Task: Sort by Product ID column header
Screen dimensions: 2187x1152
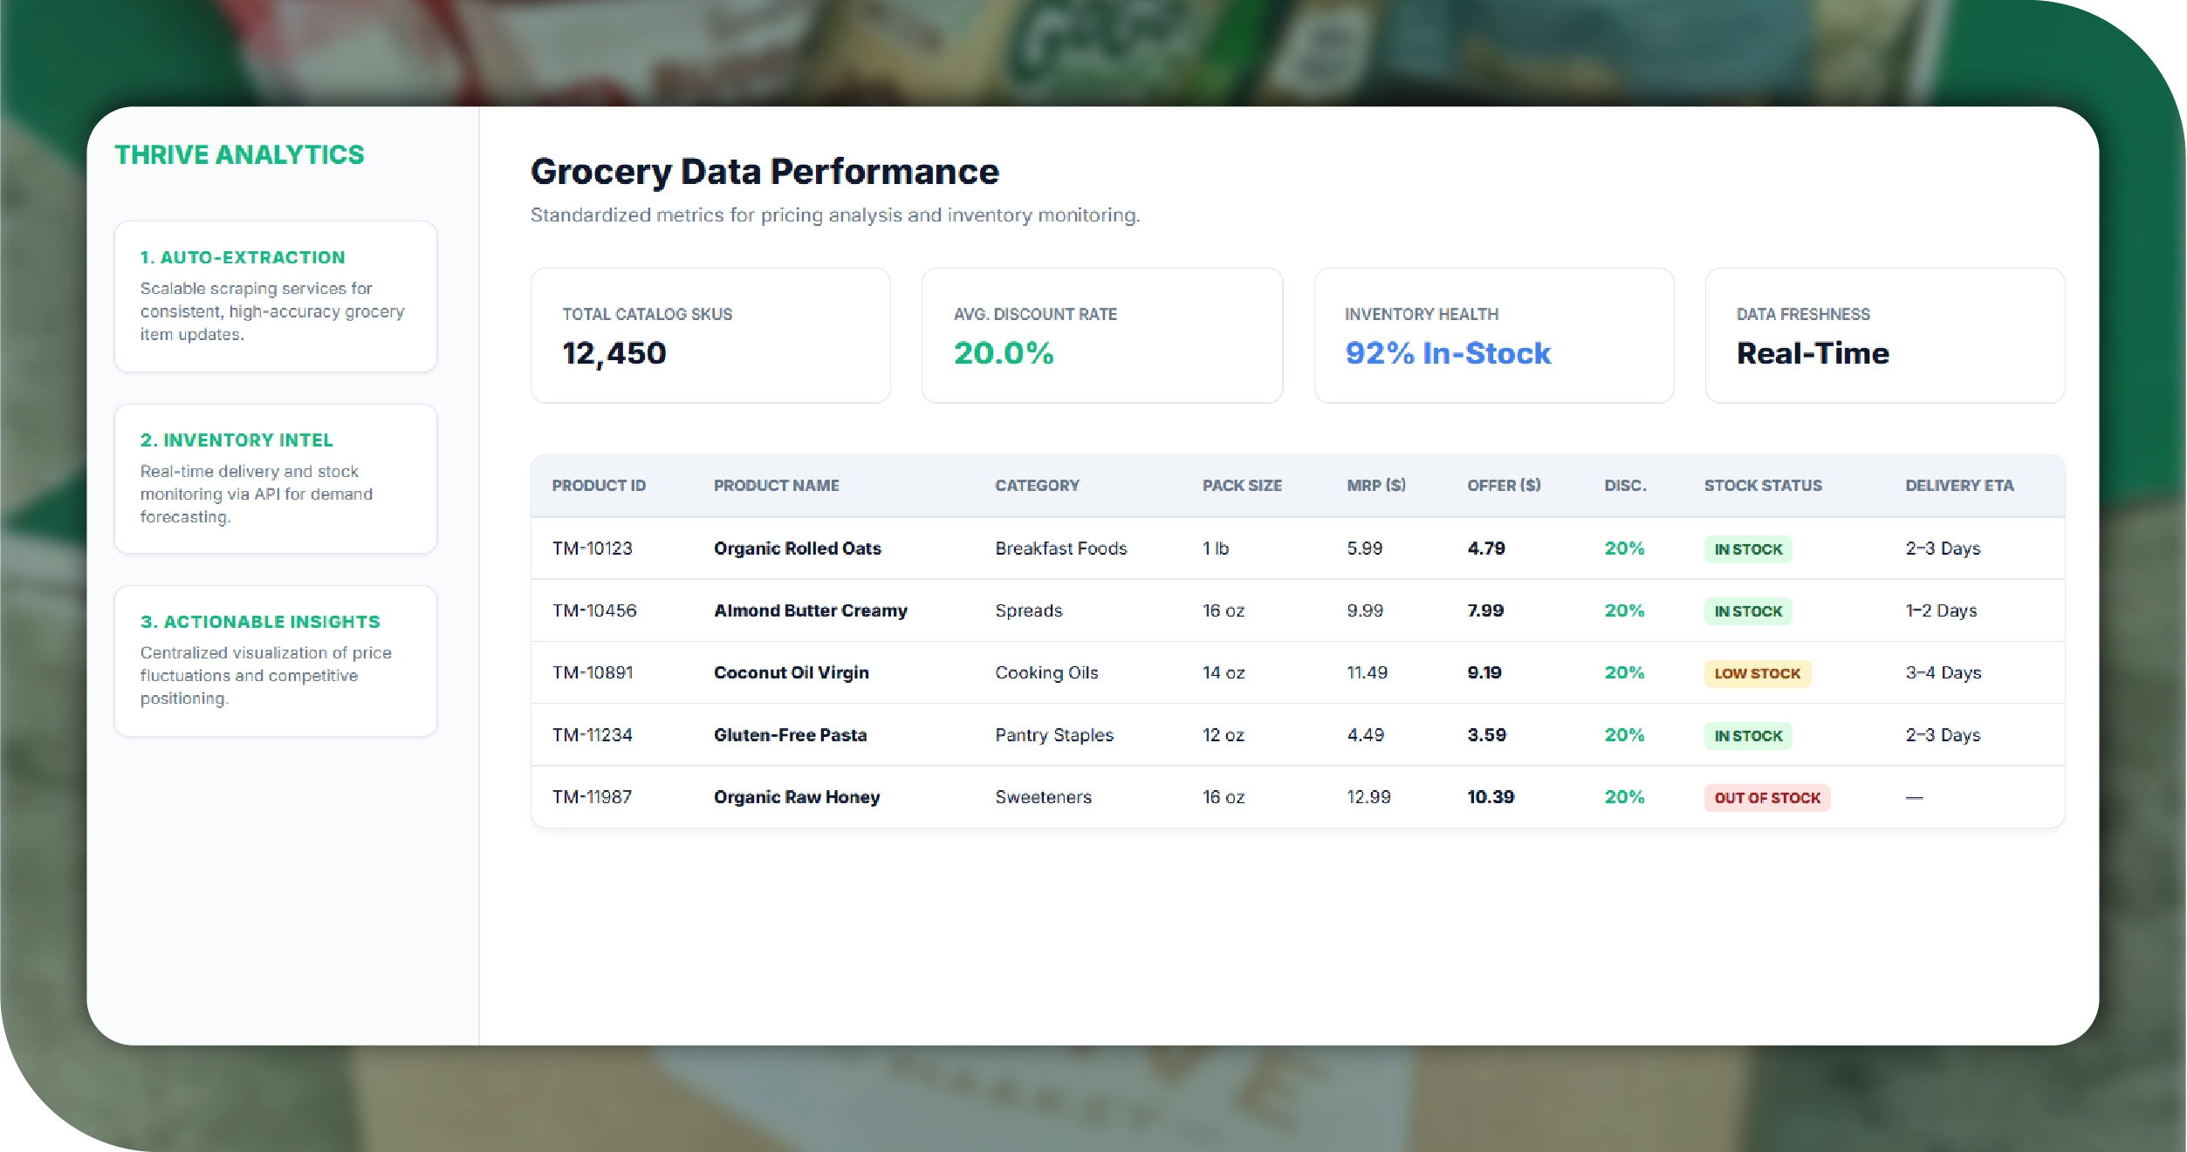Action: tap(599, 486)
